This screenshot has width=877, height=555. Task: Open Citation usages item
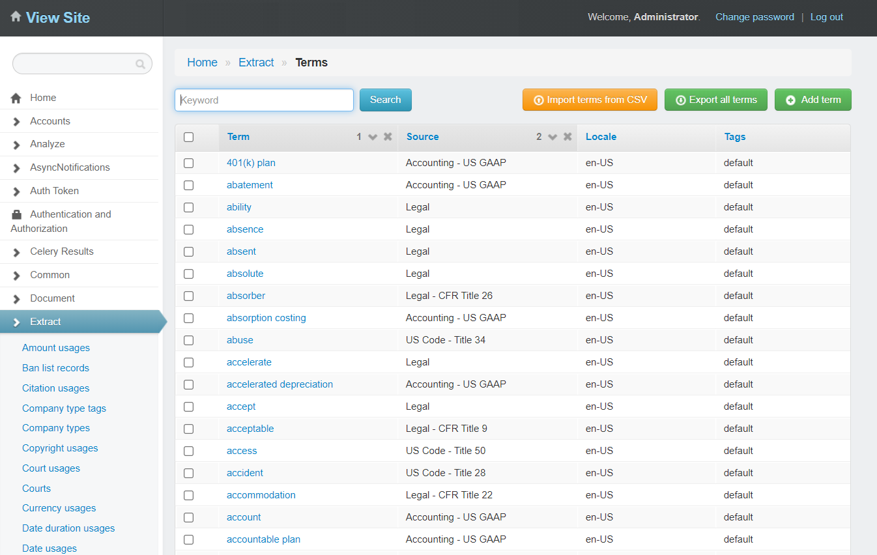[55, 388]
